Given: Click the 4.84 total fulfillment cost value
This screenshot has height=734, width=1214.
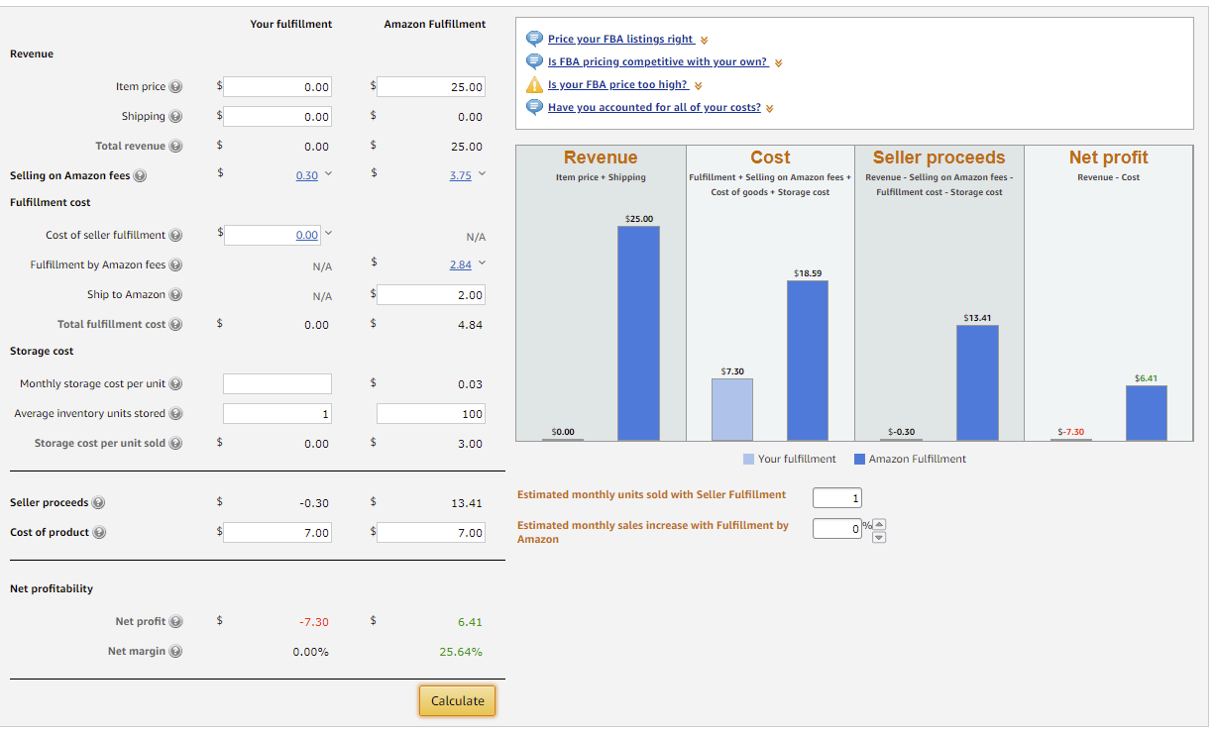Looking at the screenshot, I should click(x=470, y=325).
